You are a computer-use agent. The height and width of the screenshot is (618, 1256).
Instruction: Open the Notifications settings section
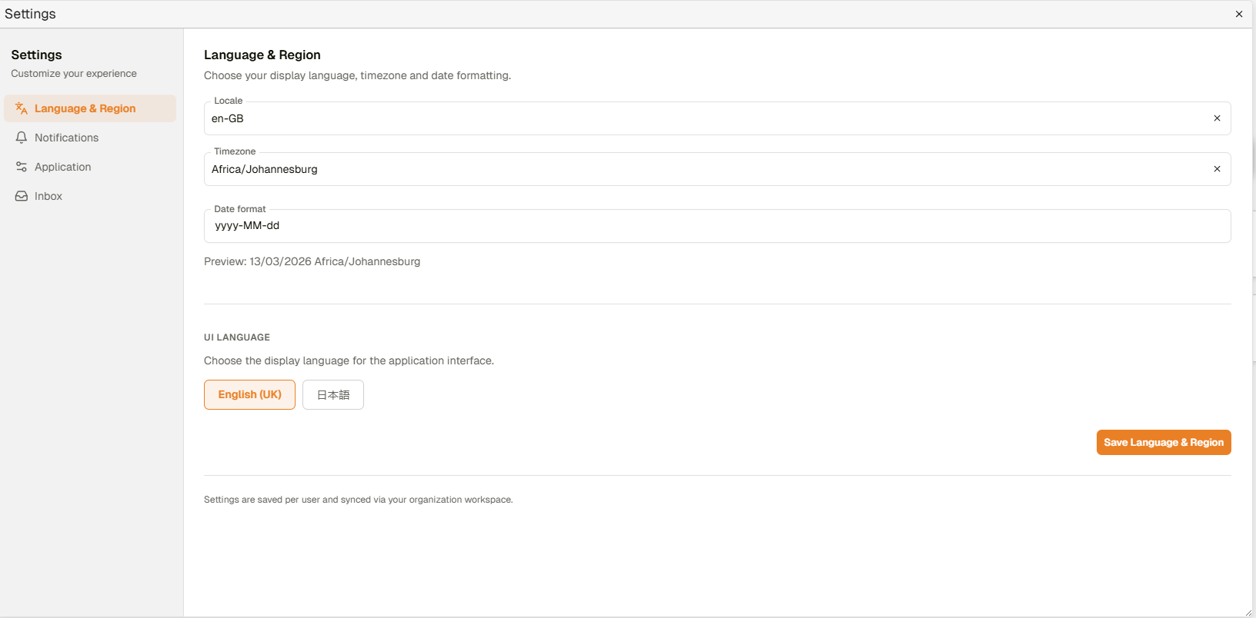pos(67,138)
